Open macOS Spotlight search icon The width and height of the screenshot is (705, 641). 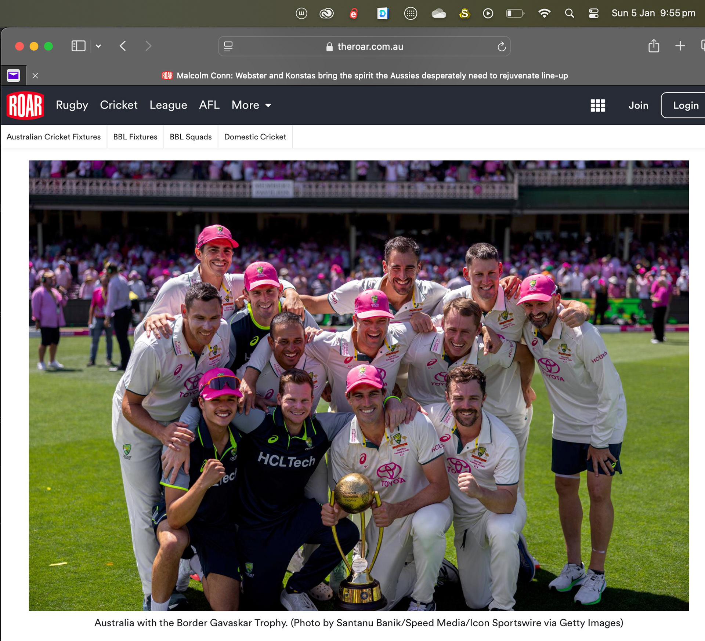(x=569, y=14)
